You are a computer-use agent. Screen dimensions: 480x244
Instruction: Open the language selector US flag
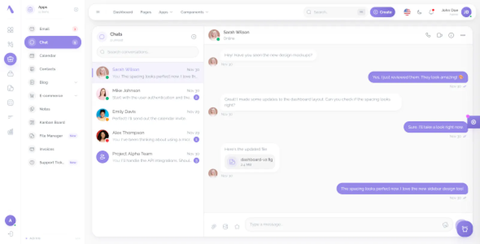pyautogui.click(x=407, y=12)
